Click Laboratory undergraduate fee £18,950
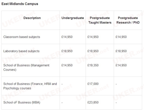This screenshot has height=111, width=144. pyautogui.click(x=67, y=51)
